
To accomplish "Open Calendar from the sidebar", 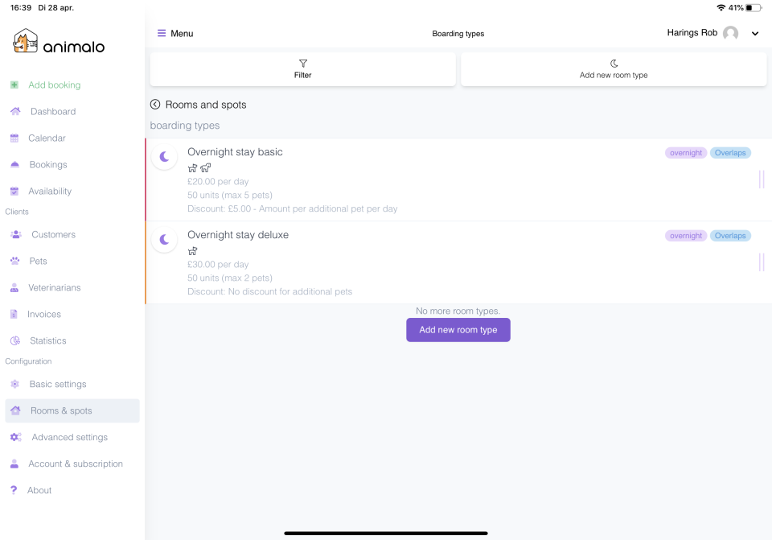I will click(x=47, y=138).
